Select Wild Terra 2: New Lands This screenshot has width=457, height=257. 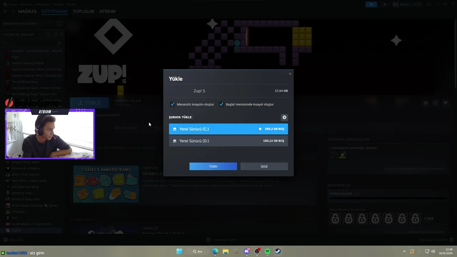click(34, 181)
